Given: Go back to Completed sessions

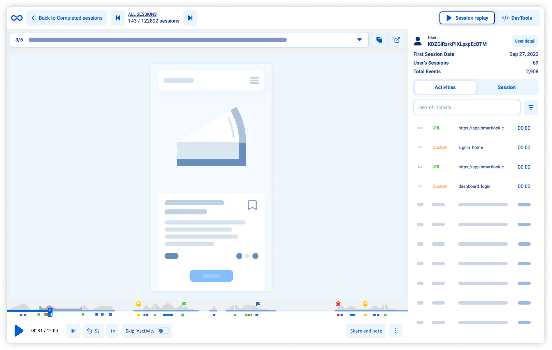Looking at the screenshot, I should 66,18.
